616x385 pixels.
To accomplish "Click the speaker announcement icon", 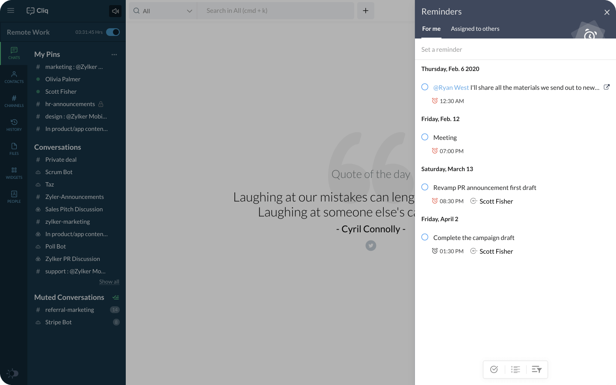I will coord(115,11).
